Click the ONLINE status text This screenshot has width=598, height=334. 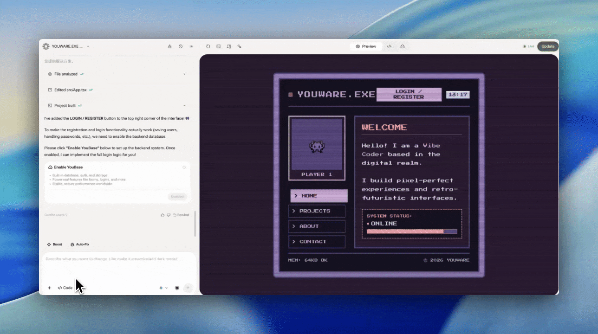383,224
